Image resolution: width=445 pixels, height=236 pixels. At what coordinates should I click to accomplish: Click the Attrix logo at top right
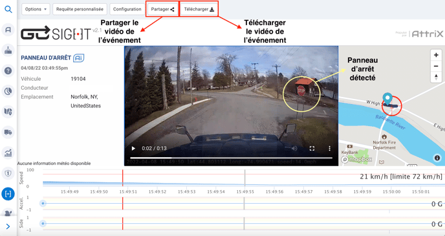point(427,34)
